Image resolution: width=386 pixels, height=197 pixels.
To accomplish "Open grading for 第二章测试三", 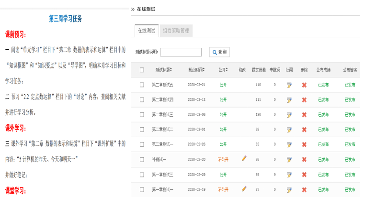I will 289,115.
